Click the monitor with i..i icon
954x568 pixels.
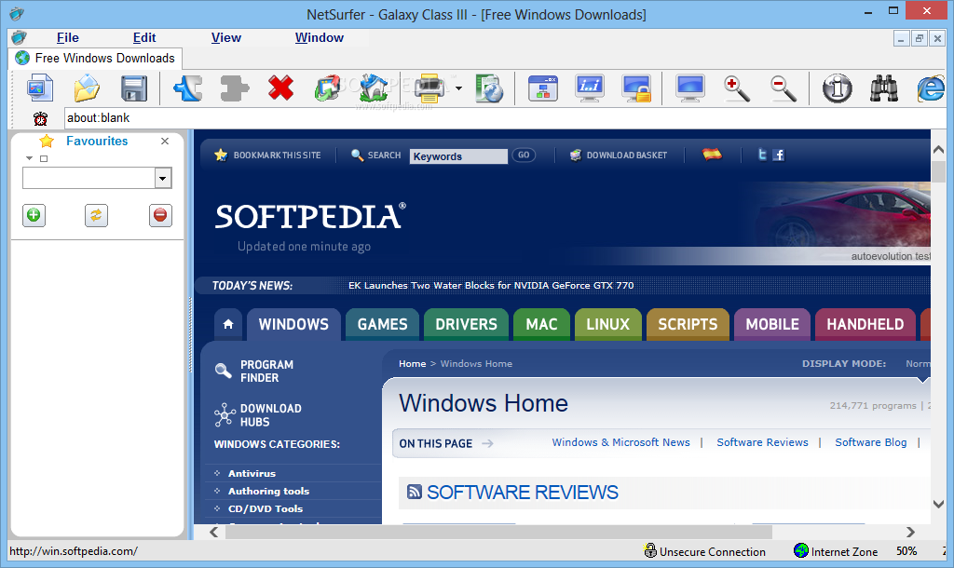pos(590,88)
